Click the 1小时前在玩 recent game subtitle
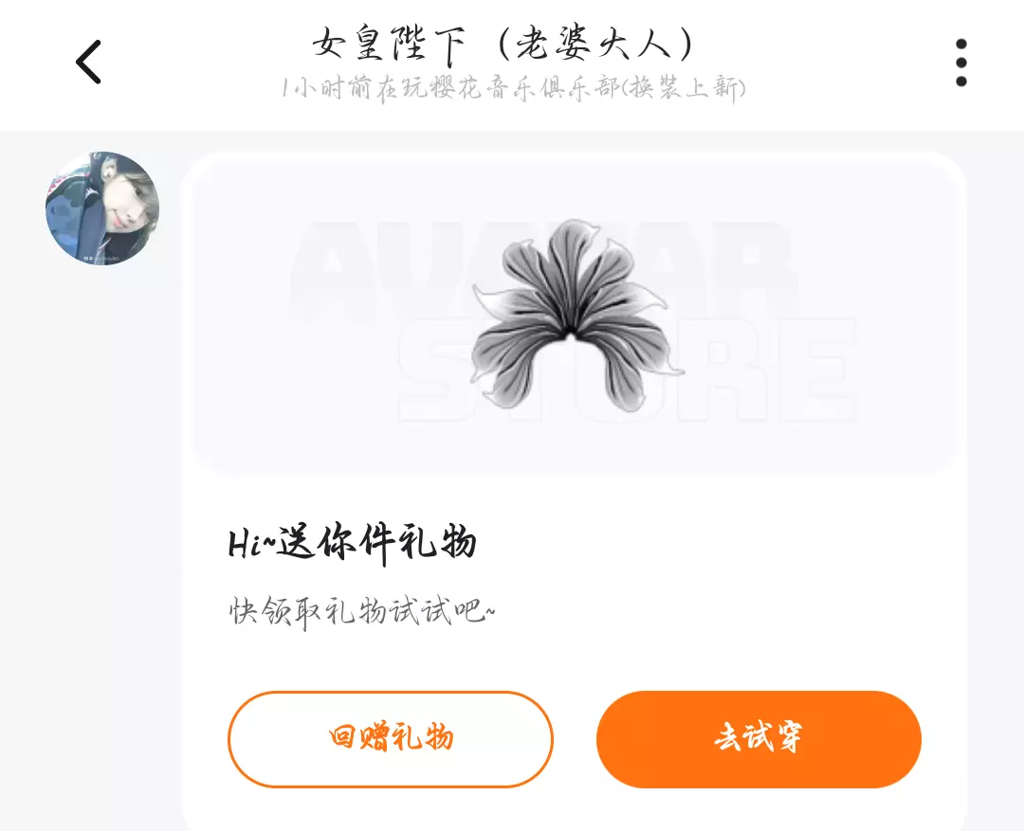The height and width of the screenshot is (831, 1024). pyautogui.click(x=513, y=87)
